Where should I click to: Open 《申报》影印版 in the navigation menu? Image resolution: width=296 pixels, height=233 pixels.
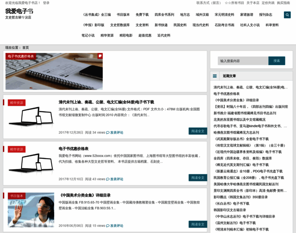coord(94,25)
